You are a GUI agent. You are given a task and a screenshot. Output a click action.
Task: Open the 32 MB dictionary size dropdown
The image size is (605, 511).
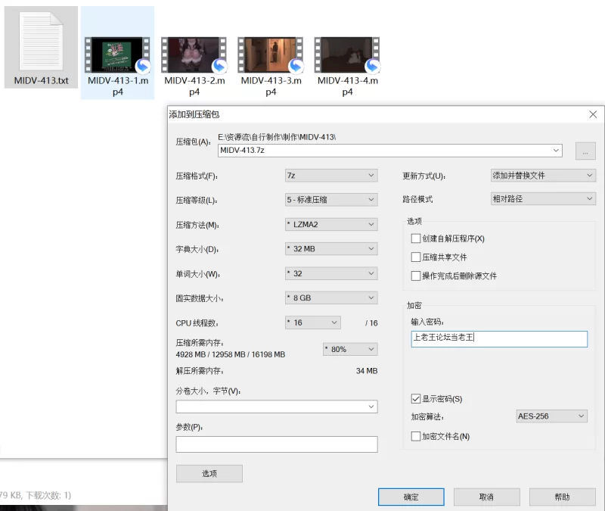(331, 249)
